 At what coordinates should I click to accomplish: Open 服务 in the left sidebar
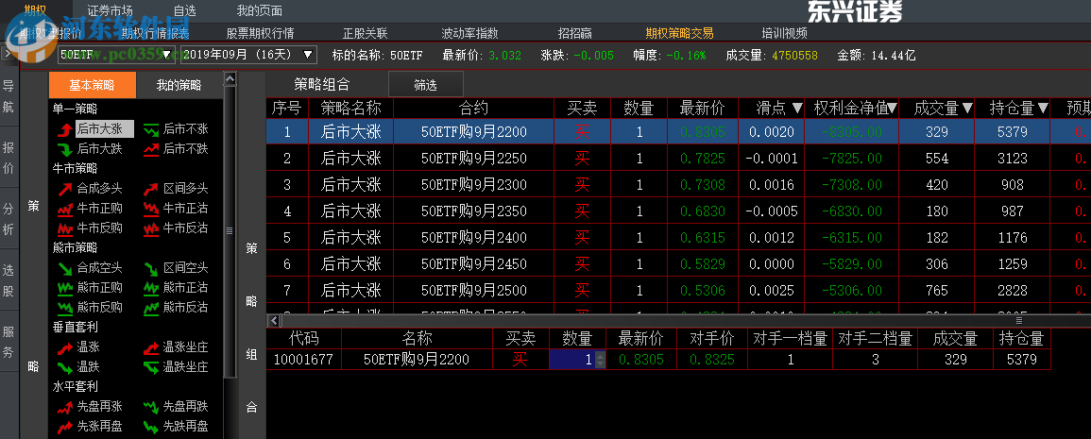(9, 342)
